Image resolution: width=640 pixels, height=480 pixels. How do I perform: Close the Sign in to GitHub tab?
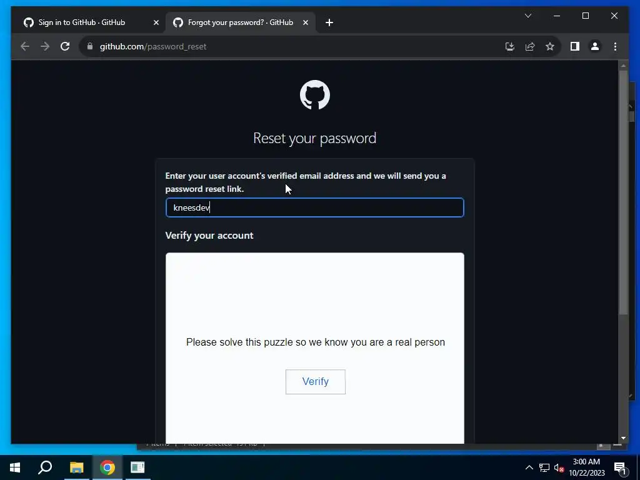[x=156, y=22]
